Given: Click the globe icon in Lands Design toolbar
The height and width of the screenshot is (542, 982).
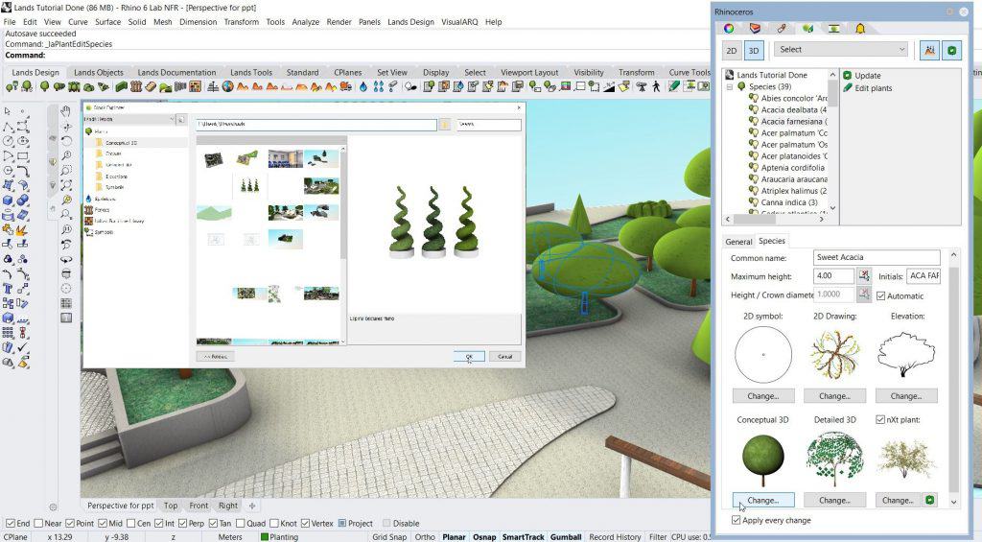Looking at the screenshot, I should (x=228, y=86).
